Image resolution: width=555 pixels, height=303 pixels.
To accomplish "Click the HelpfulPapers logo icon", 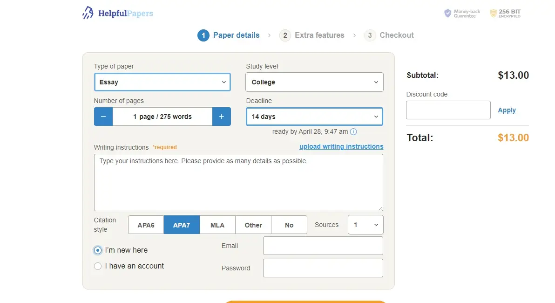I will point(88,13).
